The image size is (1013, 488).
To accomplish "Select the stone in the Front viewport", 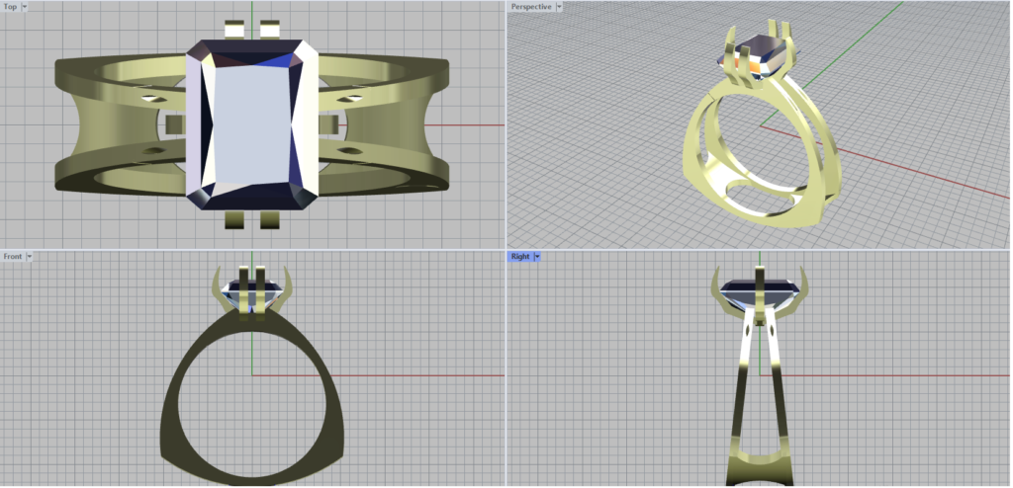I will coord(251,290).
